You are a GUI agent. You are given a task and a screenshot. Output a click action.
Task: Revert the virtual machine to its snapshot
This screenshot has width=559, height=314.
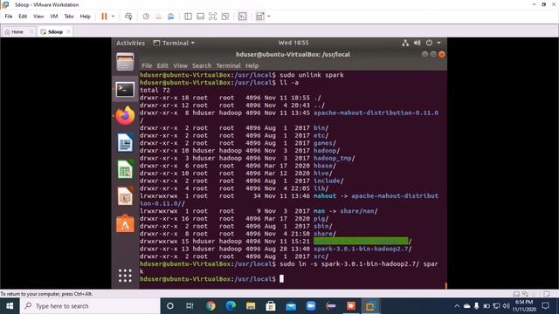coord(158,17)
